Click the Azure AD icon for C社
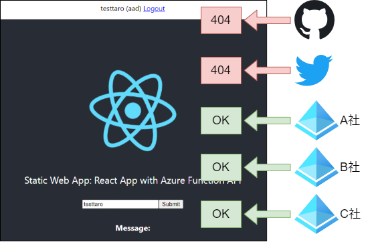366x242 pixels. point(316,214)
